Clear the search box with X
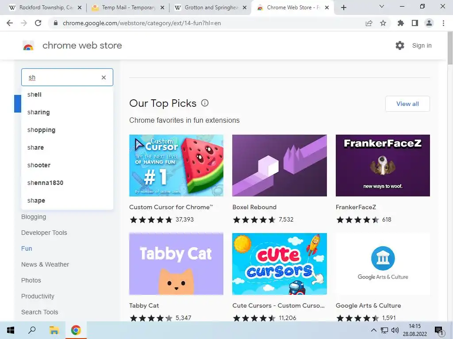 (x=104, y=77)
